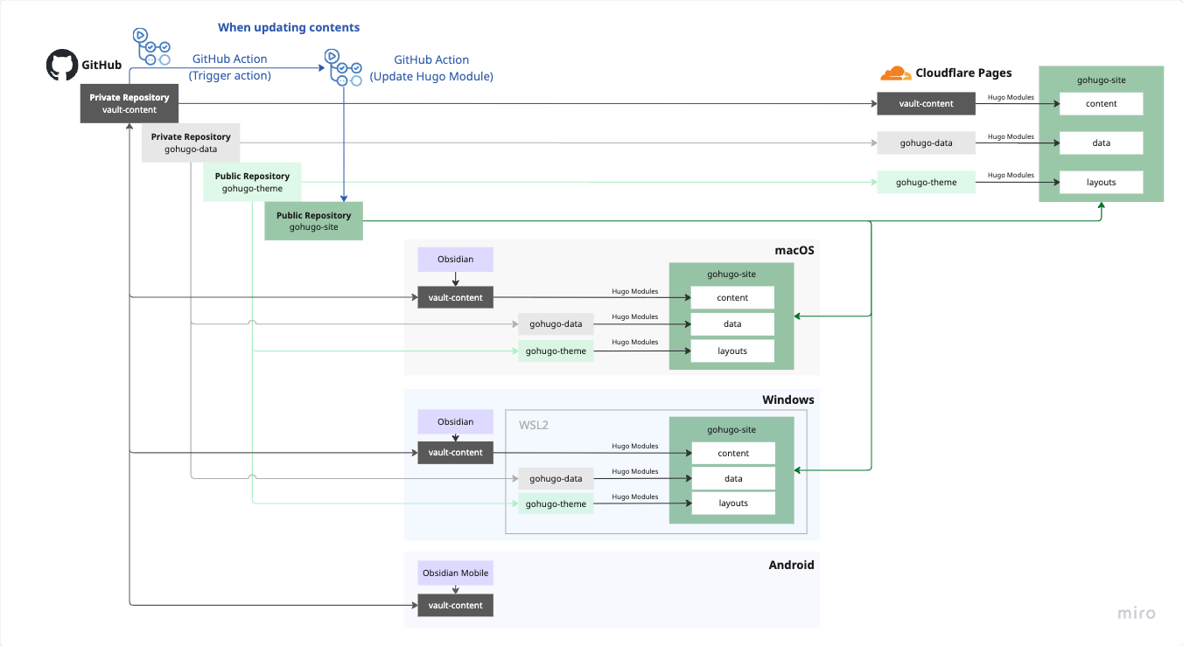Select content box in Cloudflare gohugo-site
This screenshot has width=1183, height=646.
(x=1101, y=103)
